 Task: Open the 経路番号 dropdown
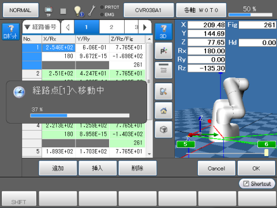(41, 27)
